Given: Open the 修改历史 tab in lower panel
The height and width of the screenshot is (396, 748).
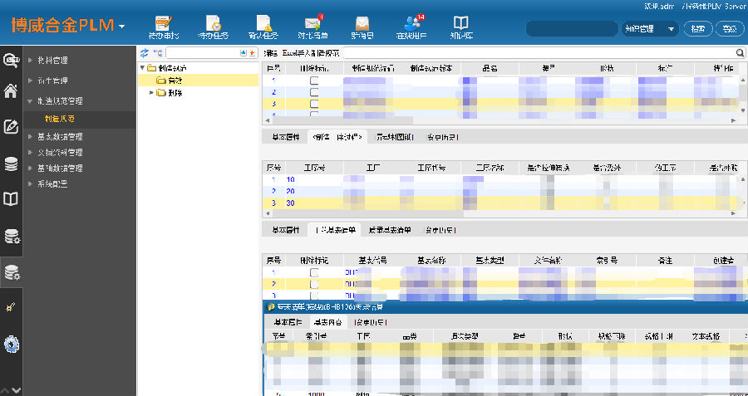Looking at the screenshot, I should tap(440, 229).
